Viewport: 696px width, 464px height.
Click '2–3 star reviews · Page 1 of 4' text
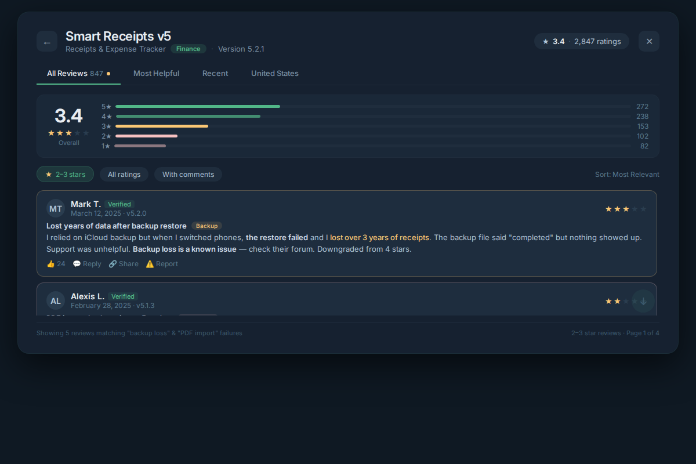(x=615, y=333)
